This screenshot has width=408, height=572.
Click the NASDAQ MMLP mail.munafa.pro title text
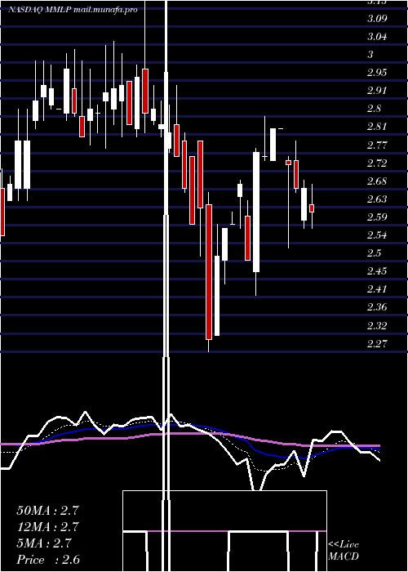(73, 10)
